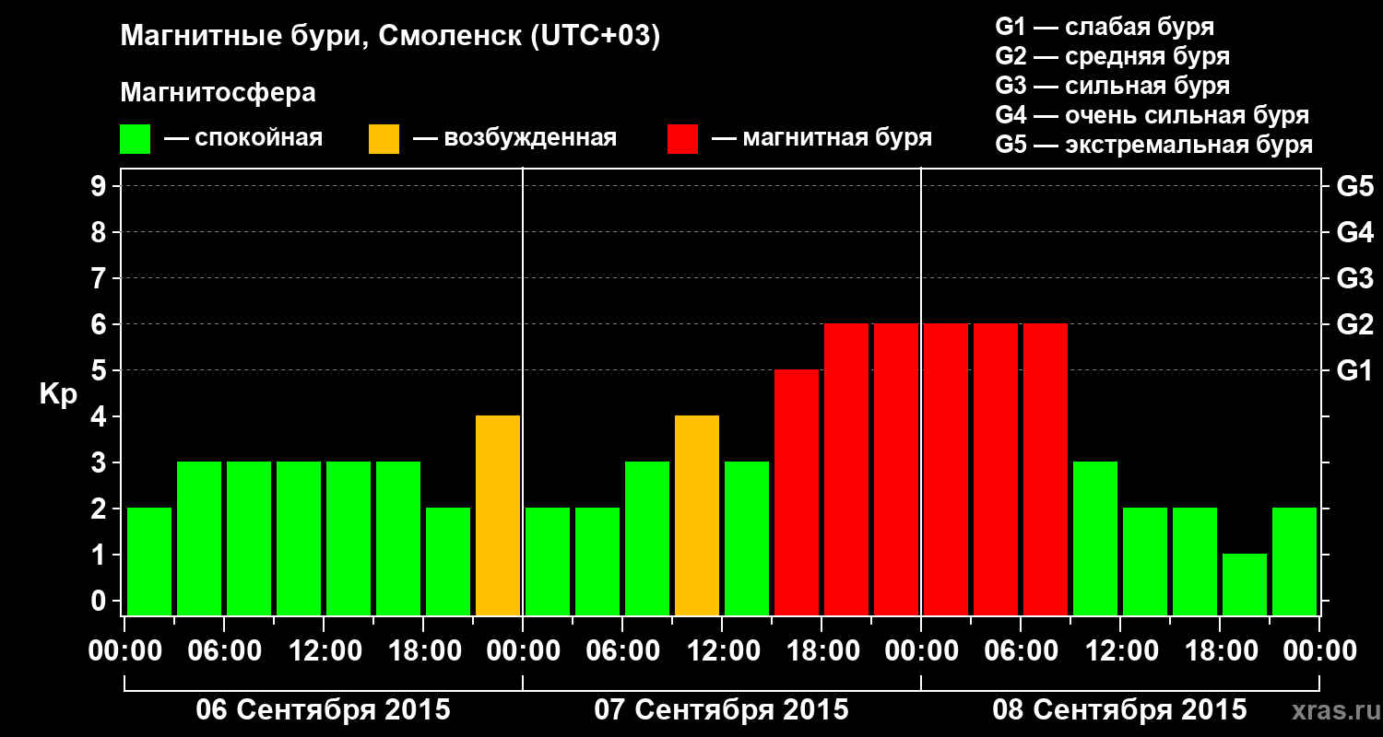Click 'G5 — экстремальная буря' legend line
Viewport: 1383px width, 737px height.
click(1154, 145)
